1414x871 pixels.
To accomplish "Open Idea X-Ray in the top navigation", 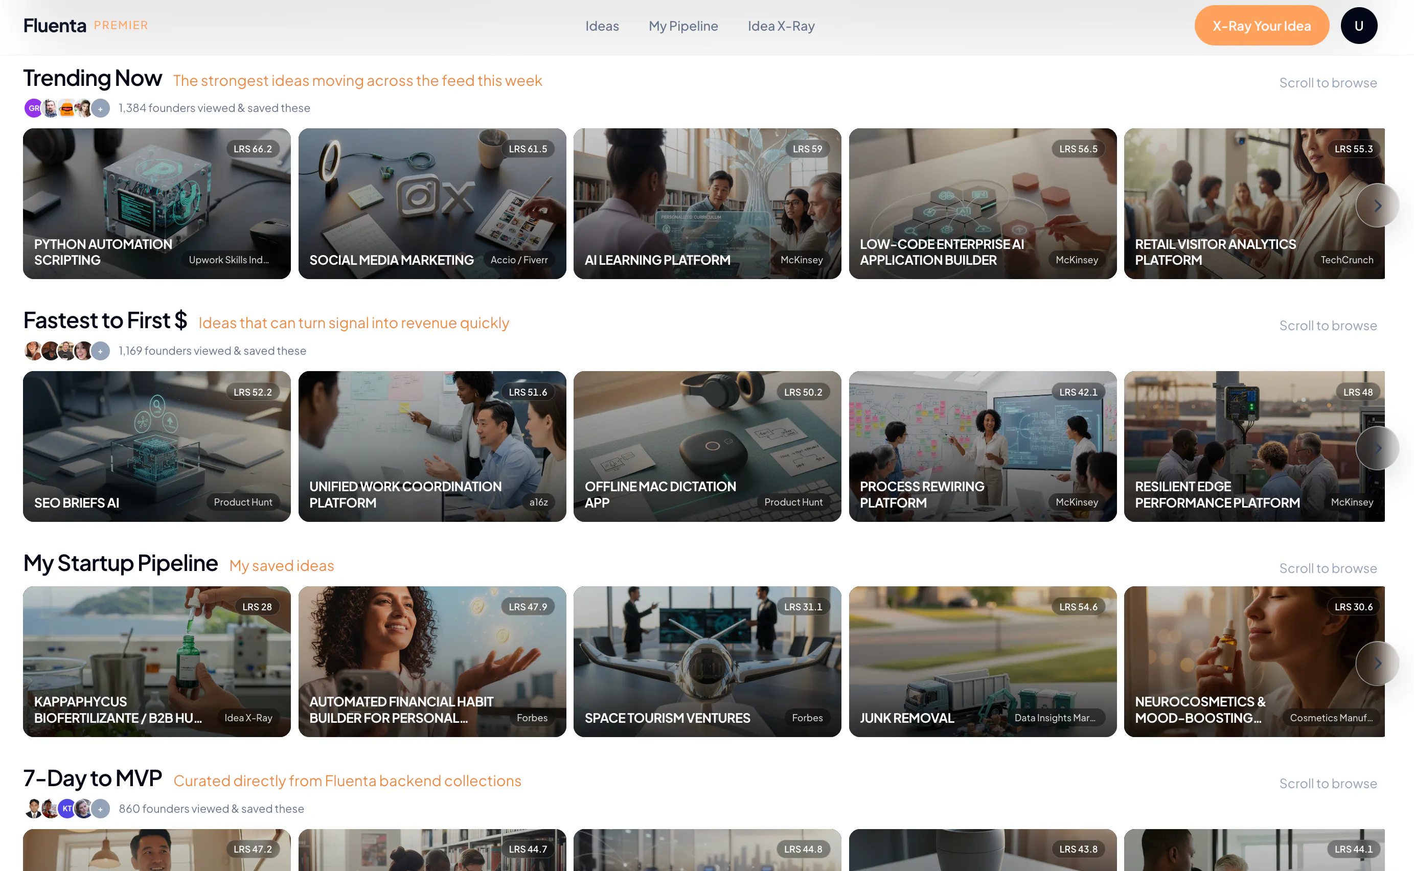I will [781, 26].
